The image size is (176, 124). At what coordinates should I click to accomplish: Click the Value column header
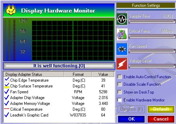[x=103, y=74]
